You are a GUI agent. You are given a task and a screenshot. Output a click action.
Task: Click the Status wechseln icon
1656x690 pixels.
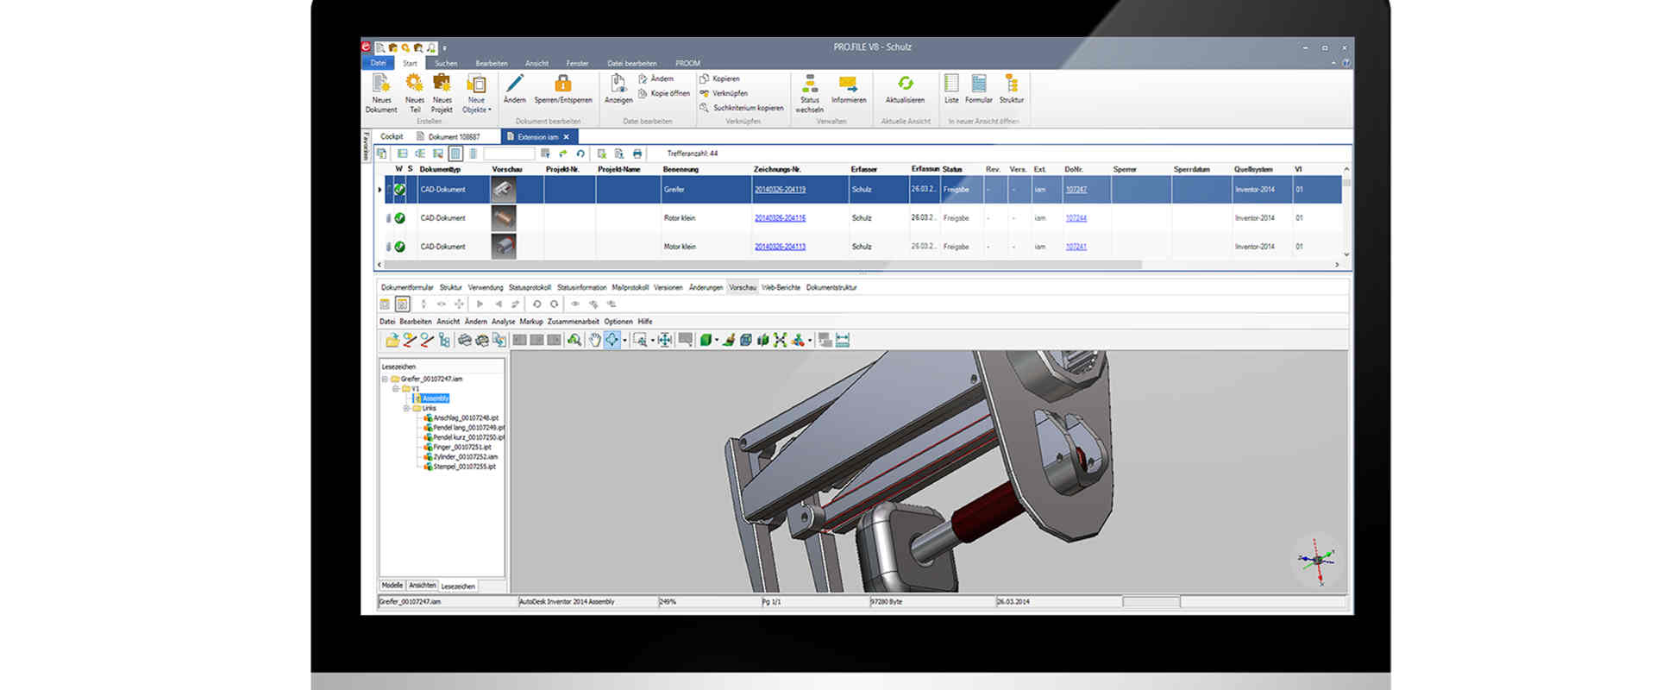point(809,84)
